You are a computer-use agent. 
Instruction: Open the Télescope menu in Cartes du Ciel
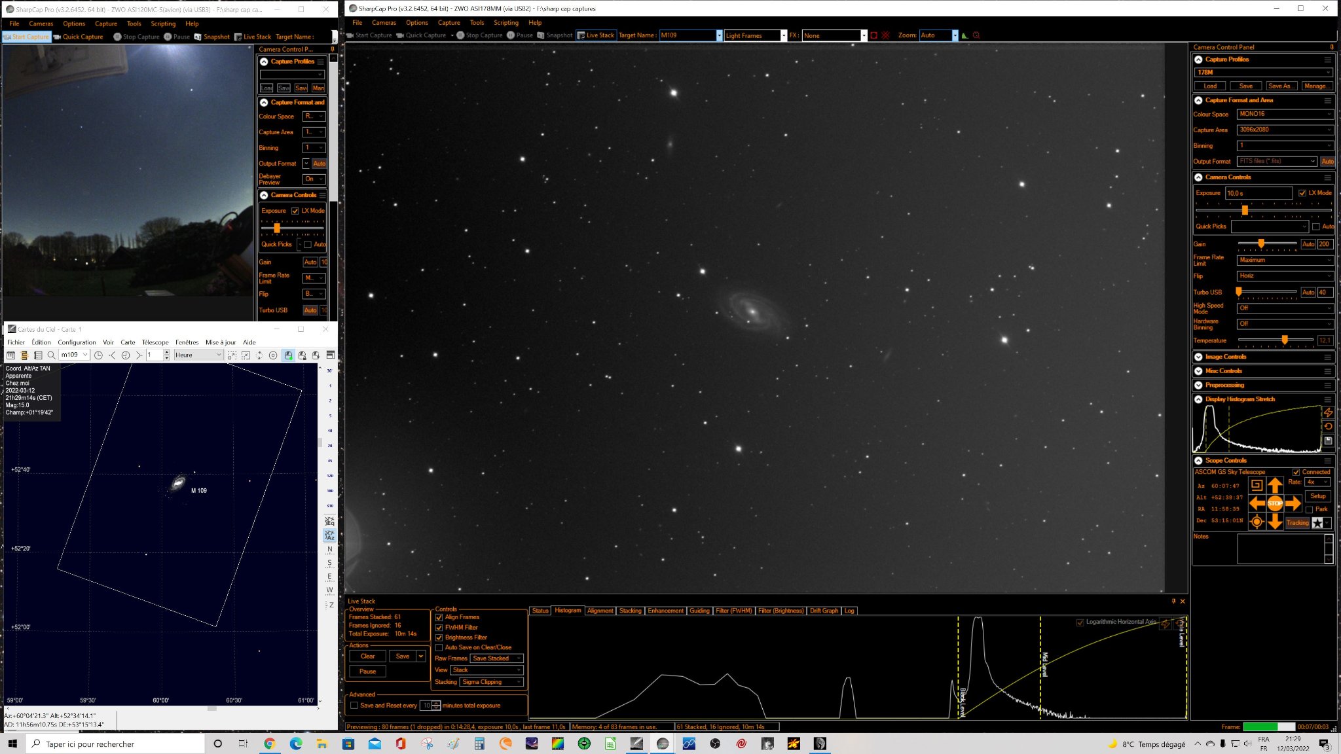pyautogui.click(x=155, y=342)
